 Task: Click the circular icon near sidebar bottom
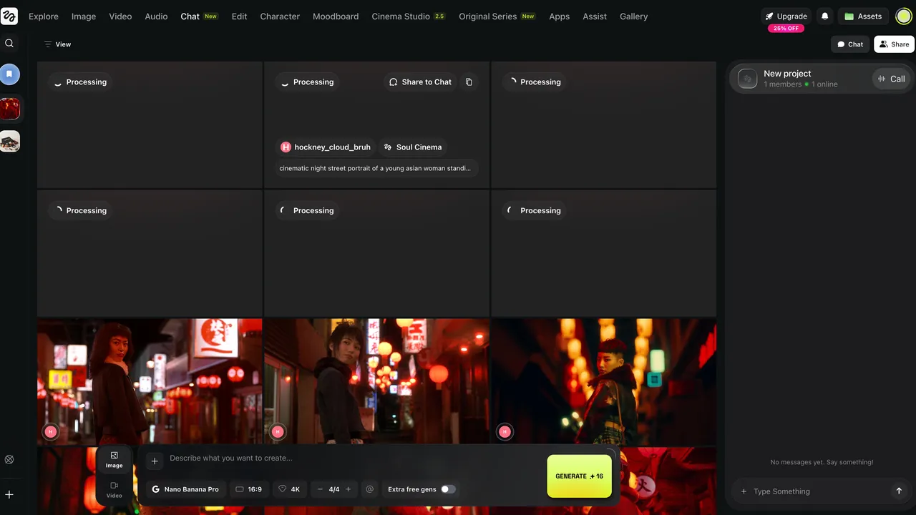[x=9, y=460]
